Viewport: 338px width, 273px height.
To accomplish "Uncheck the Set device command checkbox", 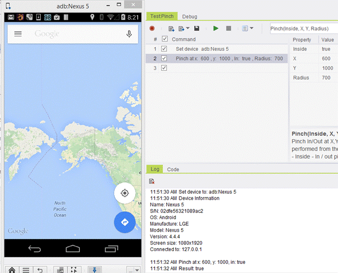I will [x=164, y=49].
